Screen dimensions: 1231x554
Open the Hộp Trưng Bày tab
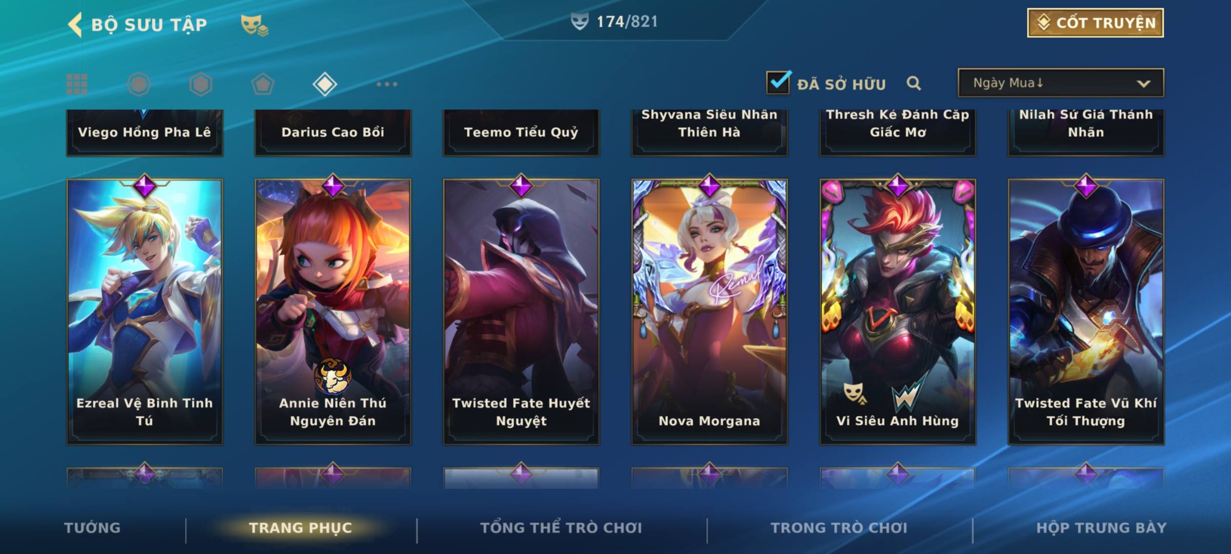[x=1101, y=528]
